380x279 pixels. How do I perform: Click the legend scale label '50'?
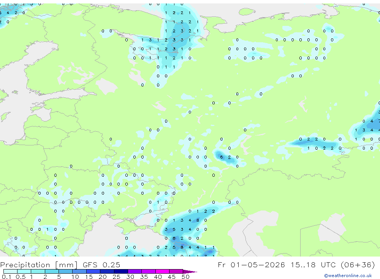coord(185,277)
